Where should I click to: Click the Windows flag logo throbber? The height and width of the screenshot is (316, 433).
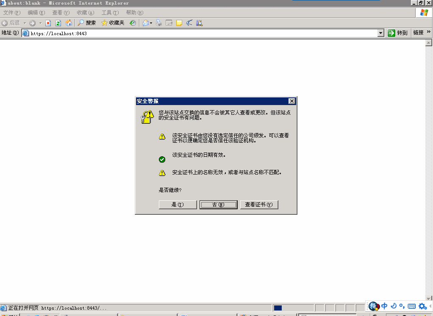coord(424,13)
